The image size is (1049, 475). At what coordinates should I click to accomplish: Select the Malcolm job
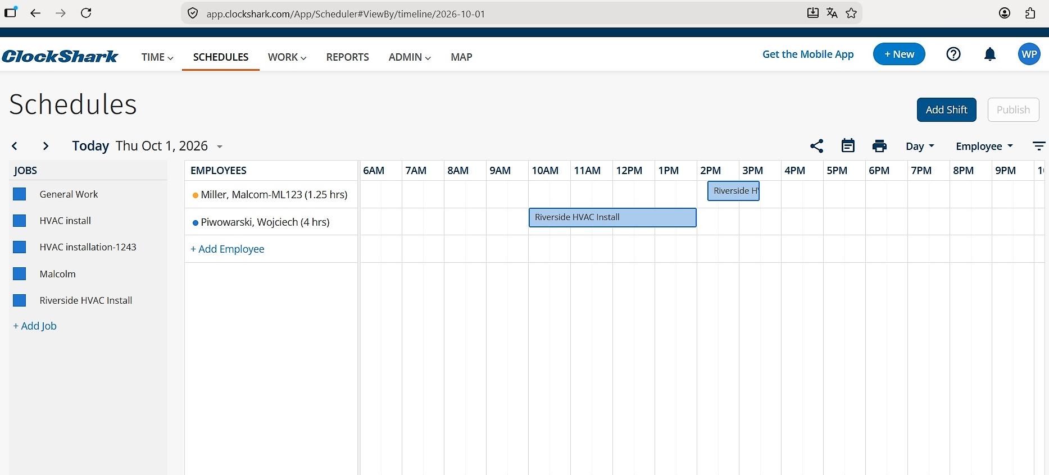coord(57,274)
